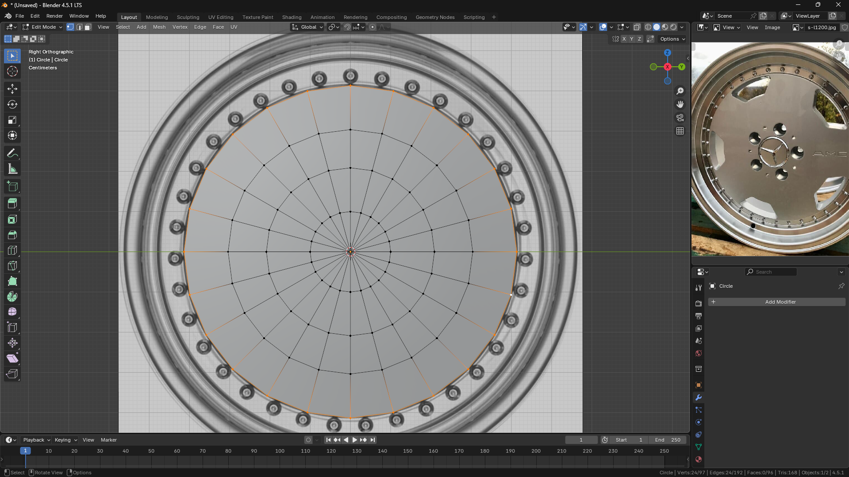Select the Move tool in toolbar
This screenshot has height=477, width=849.
[x=12, y=89]
